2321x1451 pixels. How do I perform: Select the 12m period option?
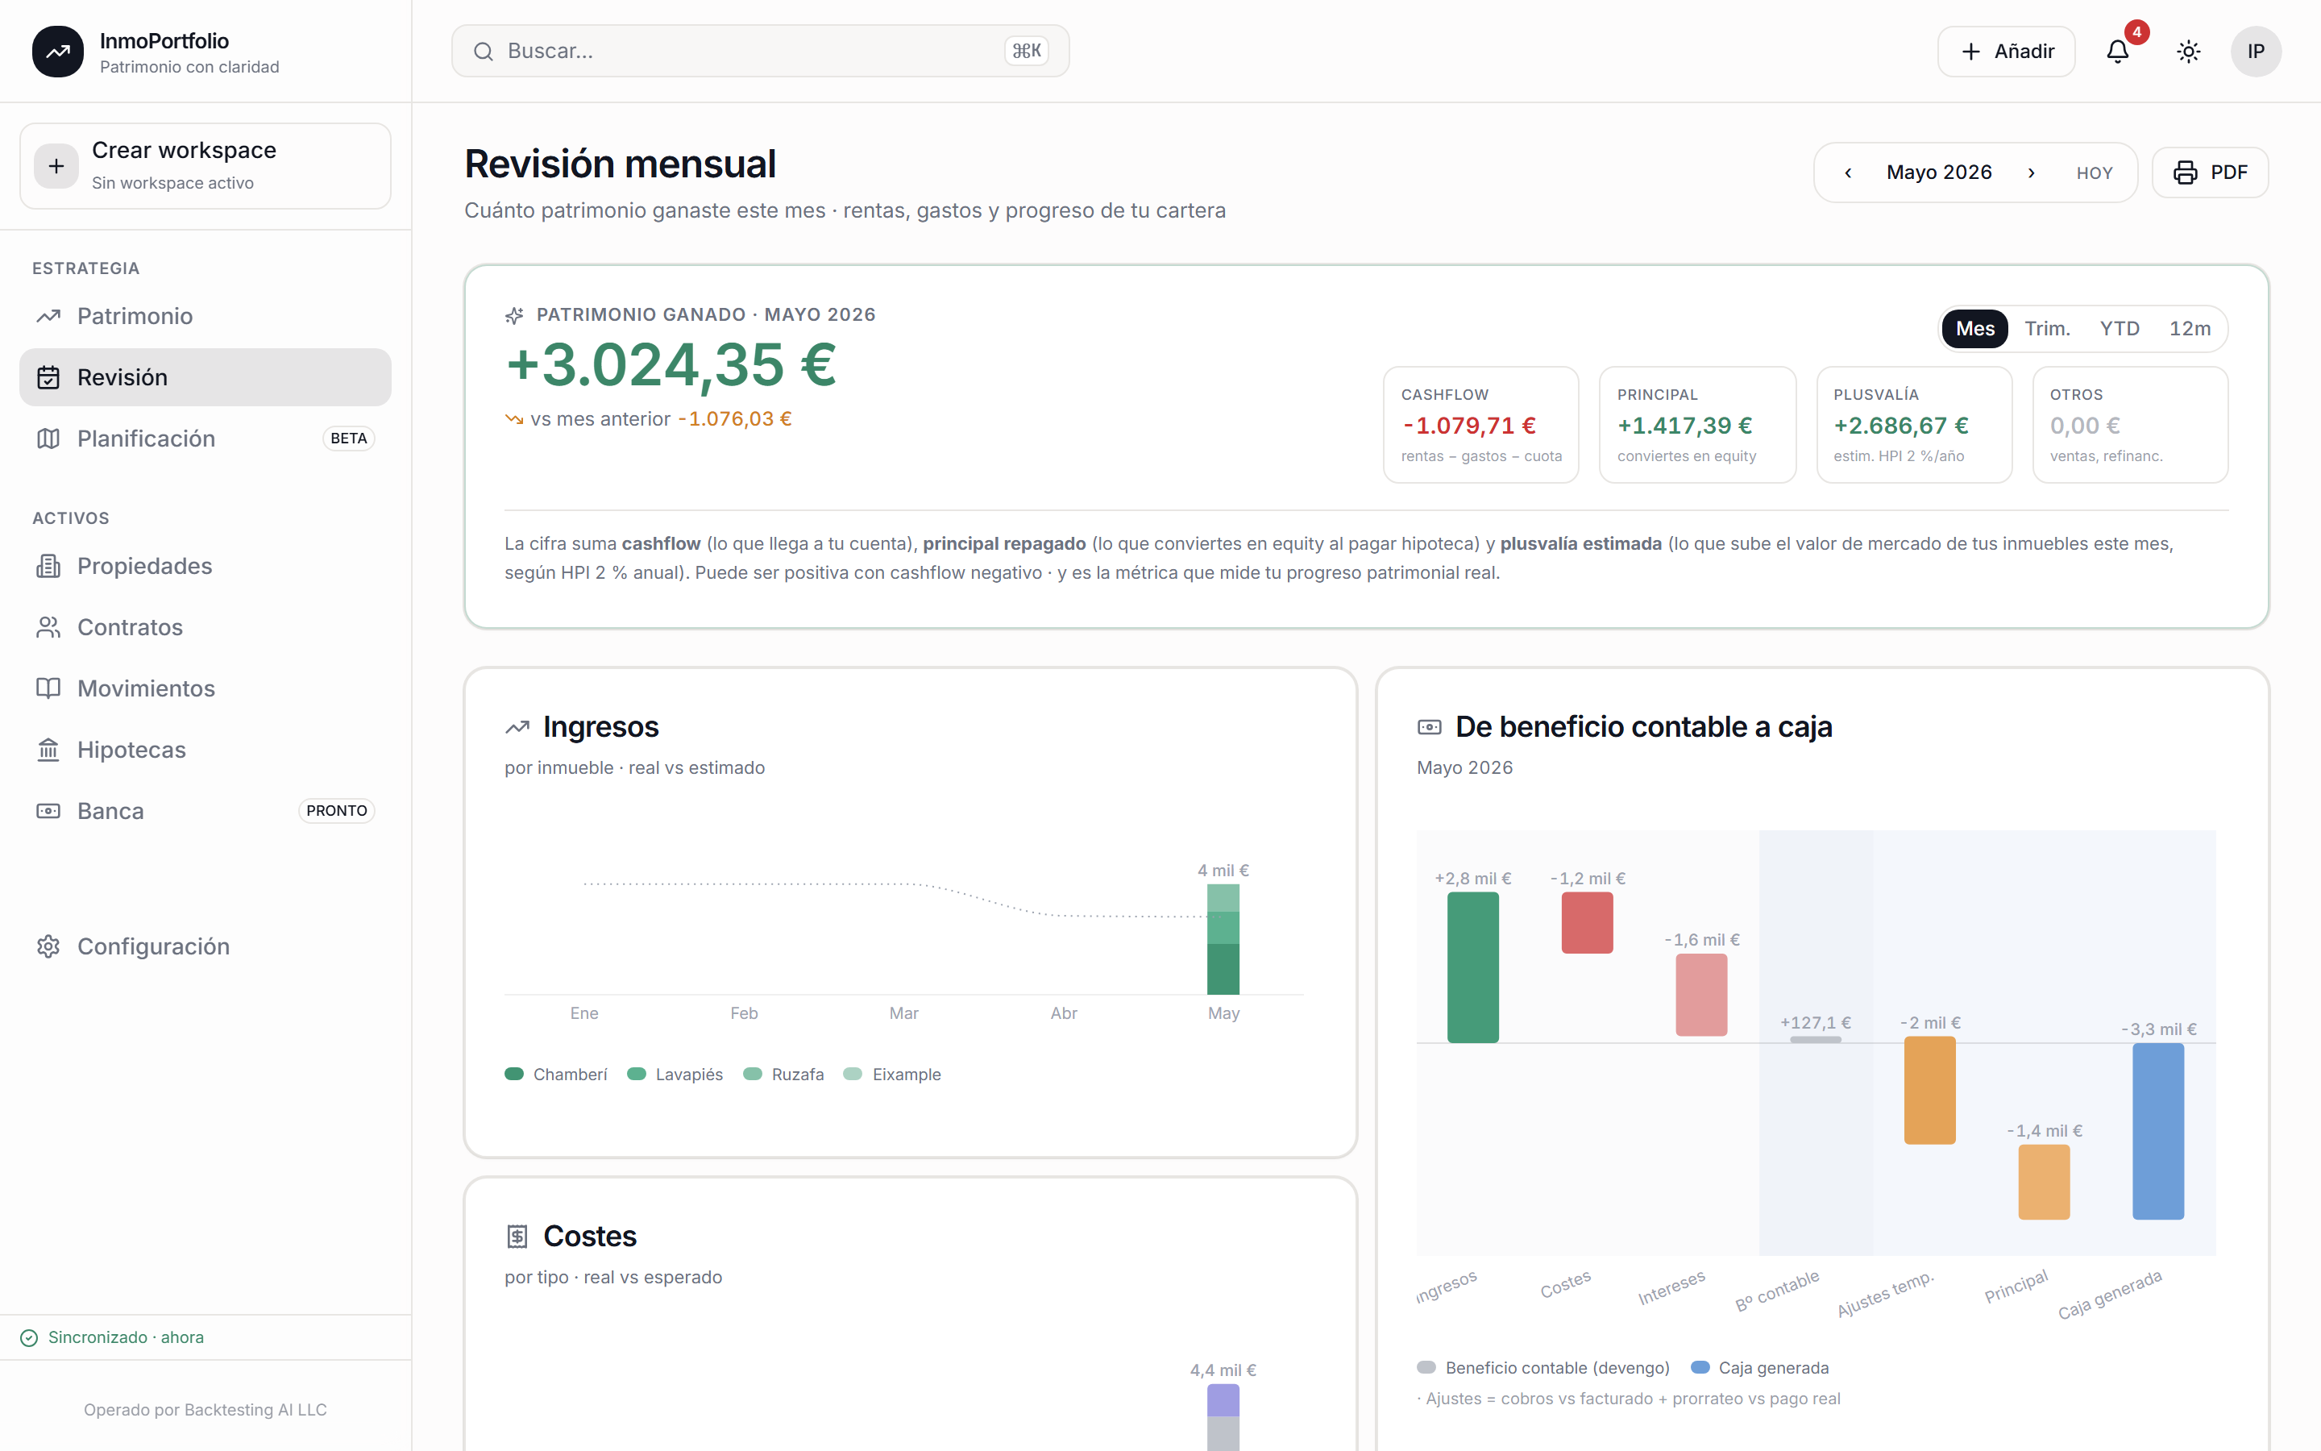click(x=2190, y=329)
